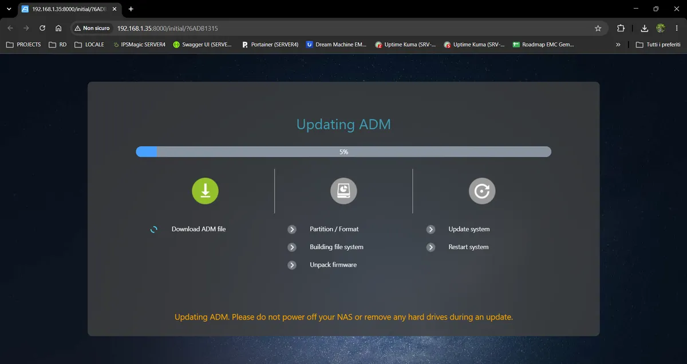Go back to the previous page
Viewport: 687px width, 364px height.
point(10,28)
